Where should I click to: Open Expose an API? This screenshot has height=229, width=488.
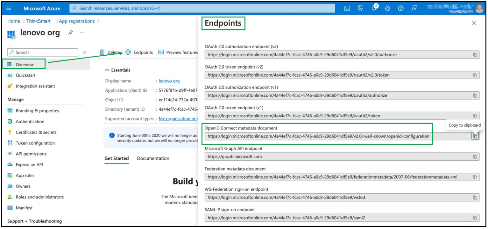click(x=29, y=165)
